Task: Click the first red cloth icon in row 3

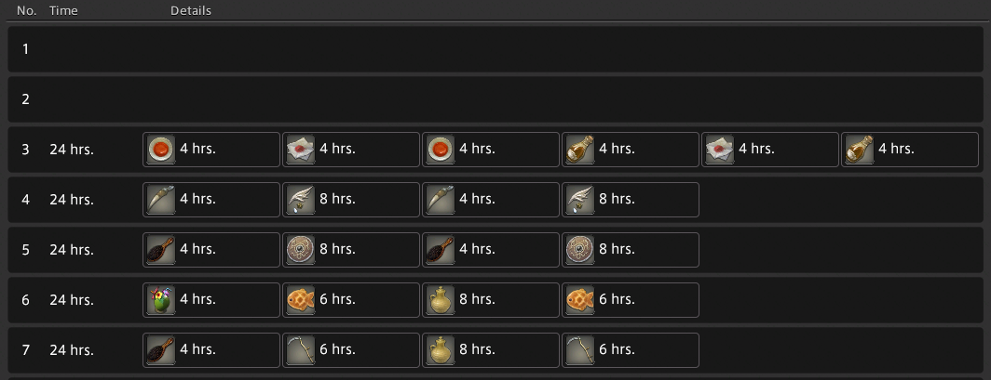Action: click(301, 149)
